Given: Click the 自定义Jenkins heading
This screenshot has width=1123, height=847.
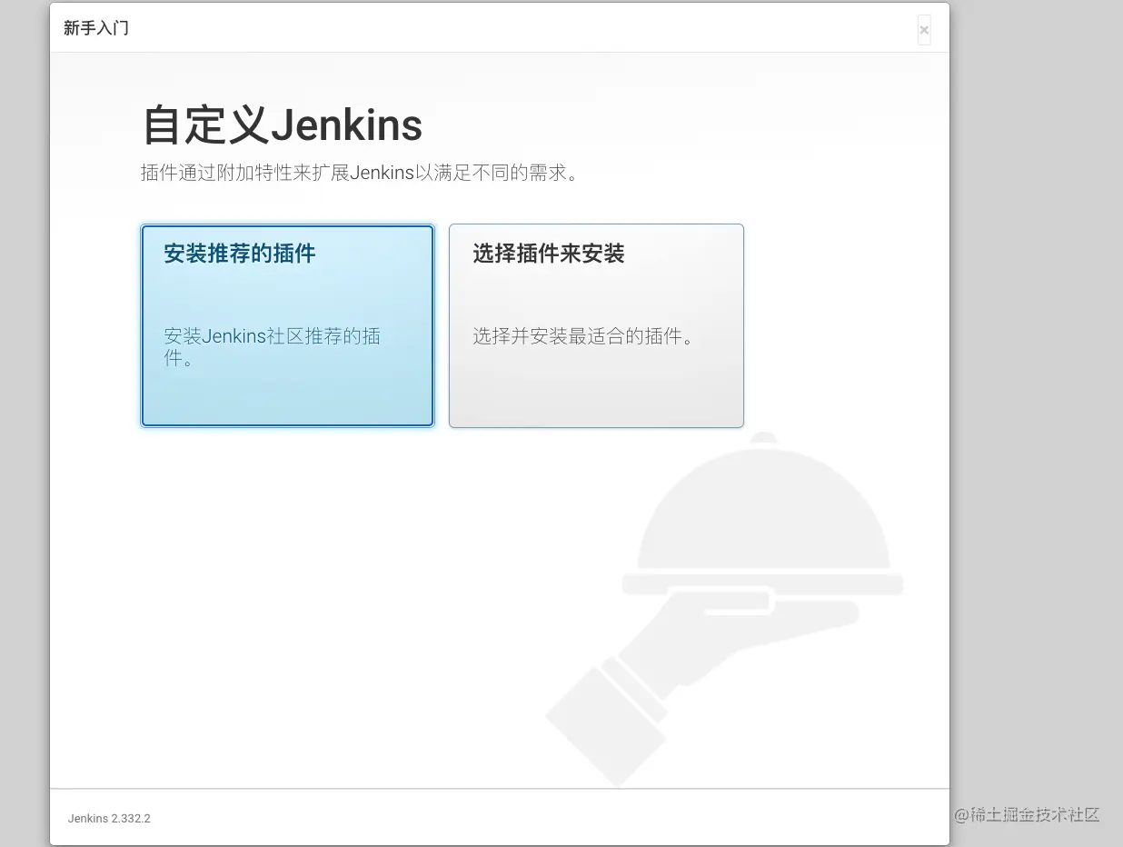Looking at the screenshot, I should point(283,125).
